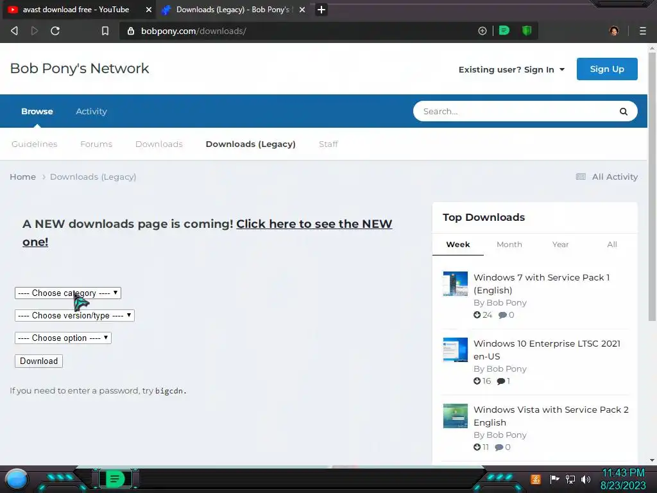Open the green chat extension icon
657x493 pixels.
pos(504,31)
